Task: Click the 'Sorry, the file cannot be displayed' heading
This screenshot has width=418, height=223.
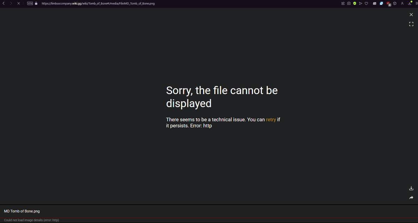Action: click(x=222, y=97)
